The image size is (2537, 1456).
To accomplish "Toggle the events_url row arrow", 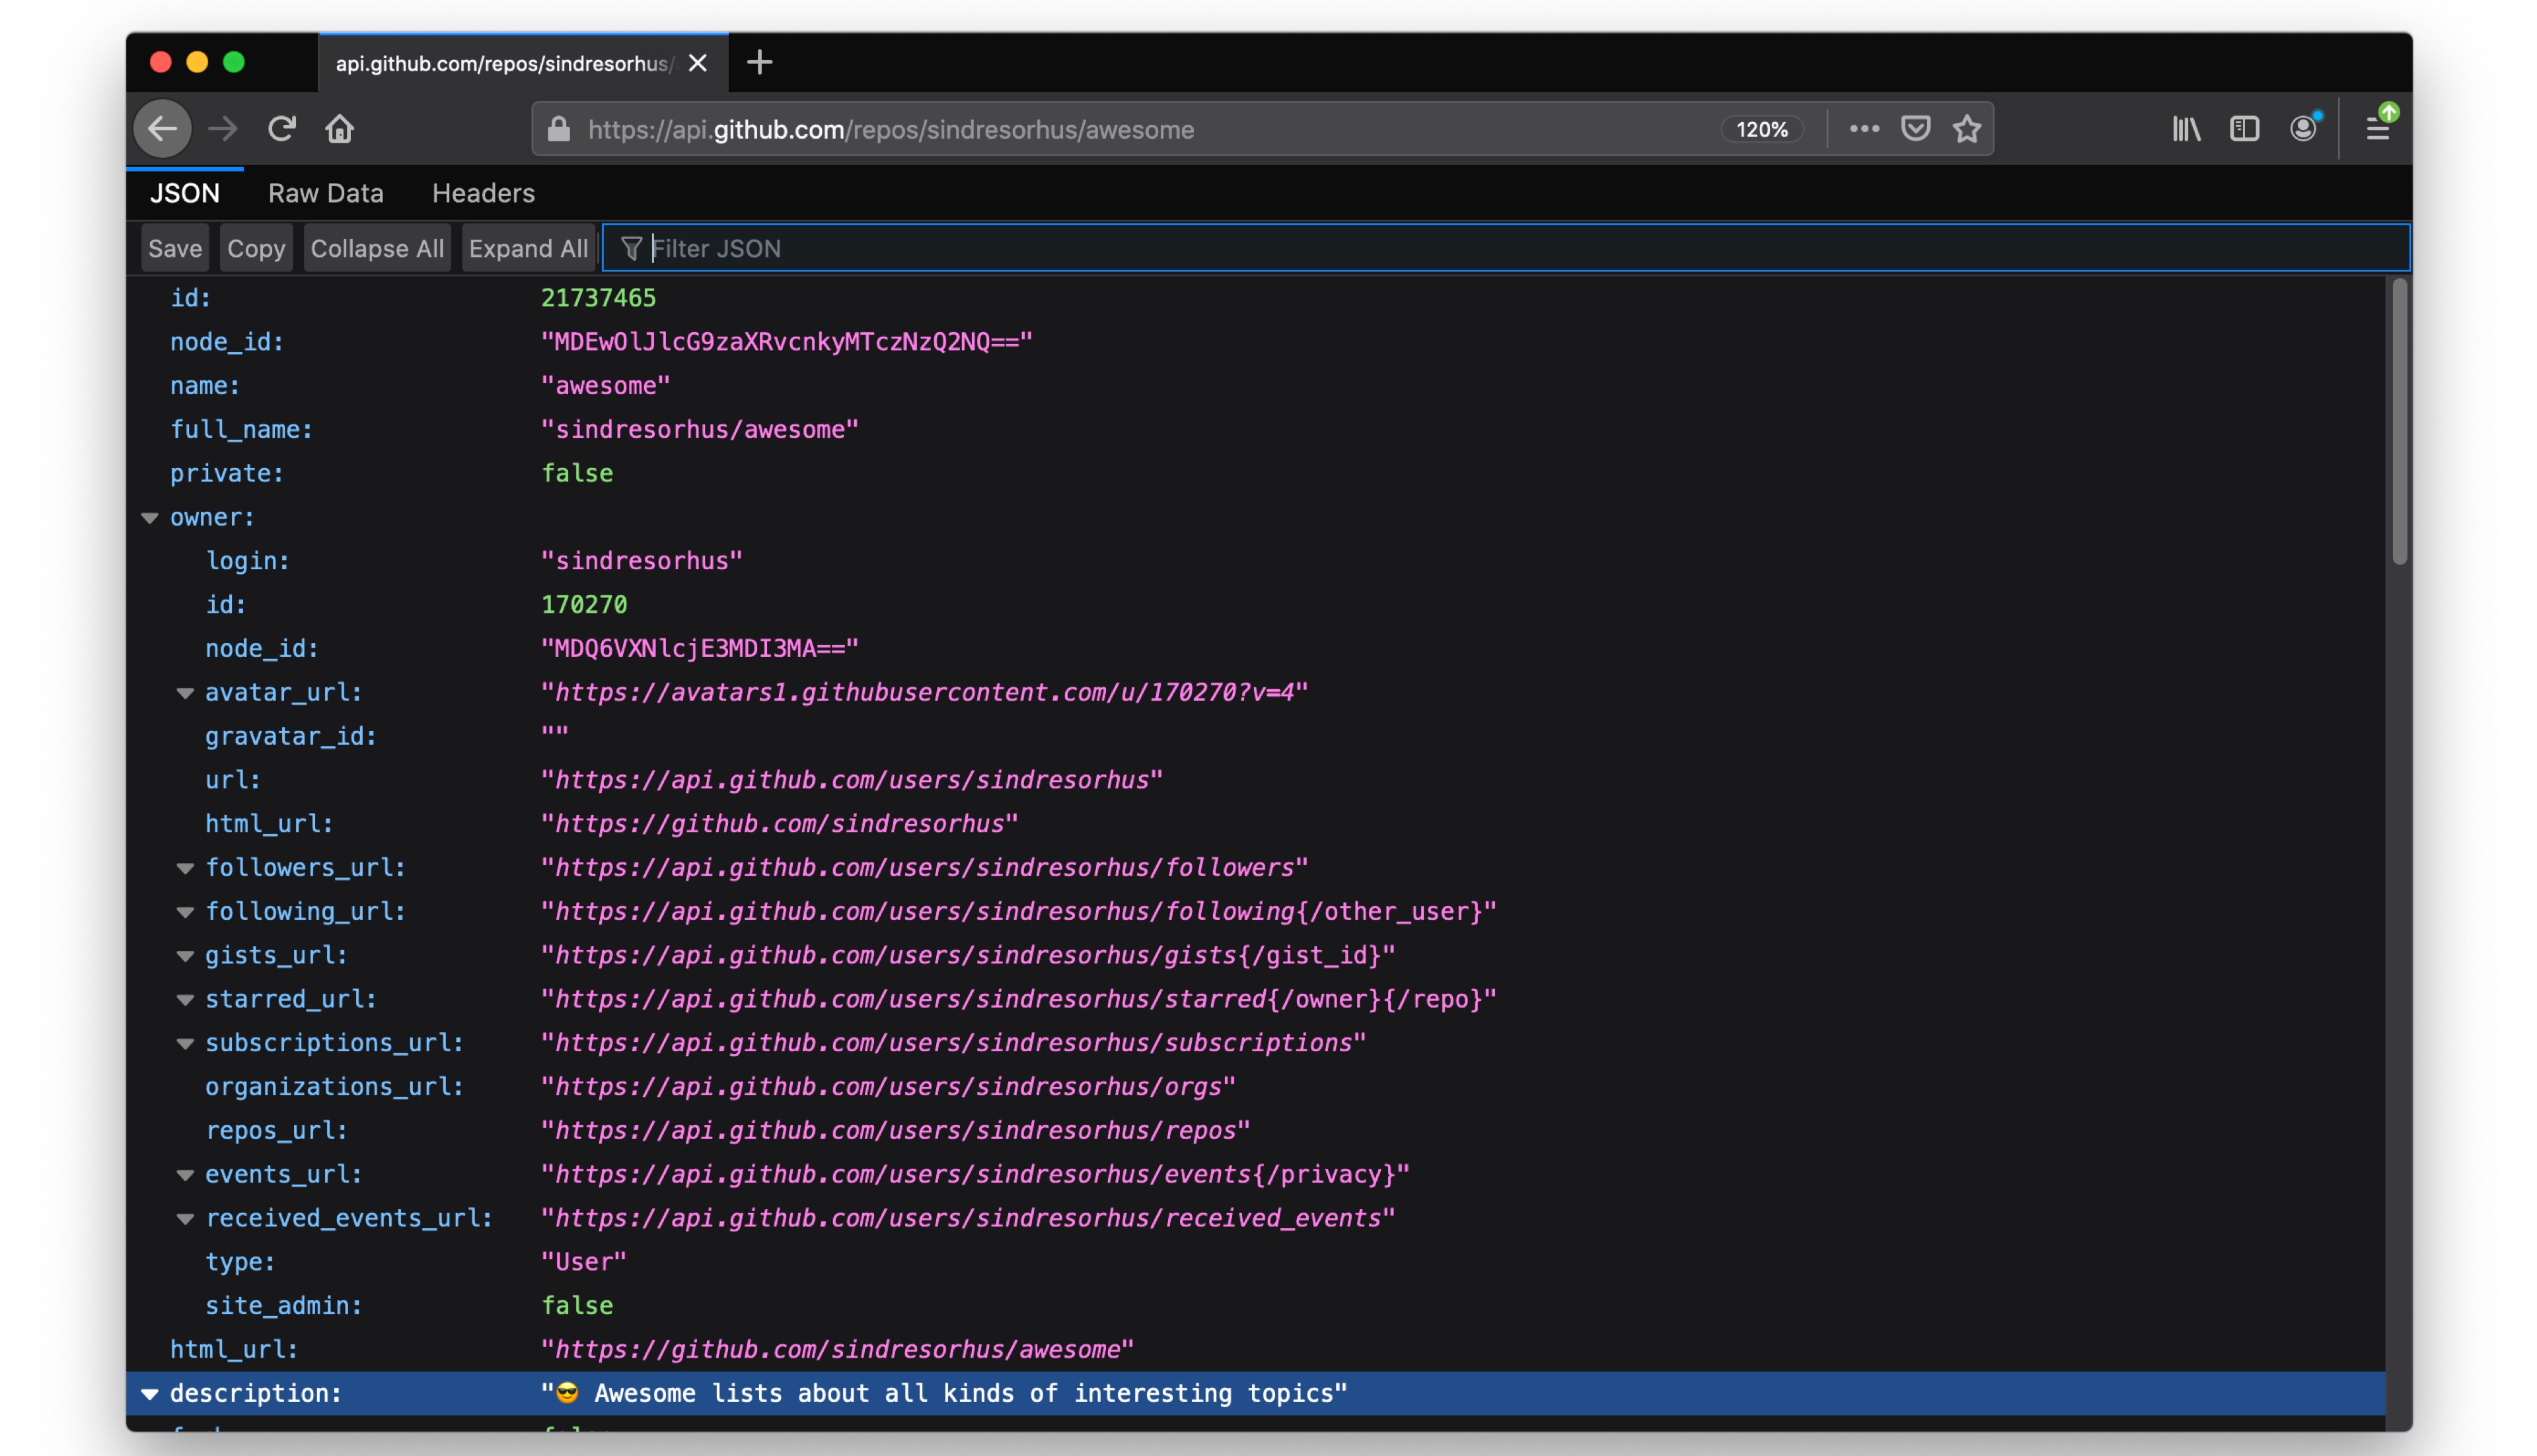I will point(185,1174).
